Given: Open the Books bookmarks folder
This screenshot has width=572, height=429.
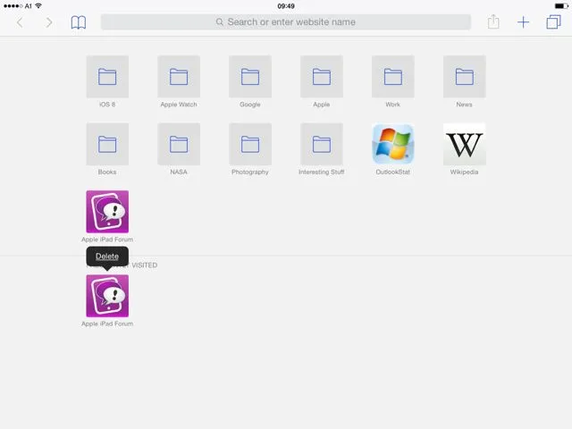Looking at the screenshot, I should tap(107, 144).
